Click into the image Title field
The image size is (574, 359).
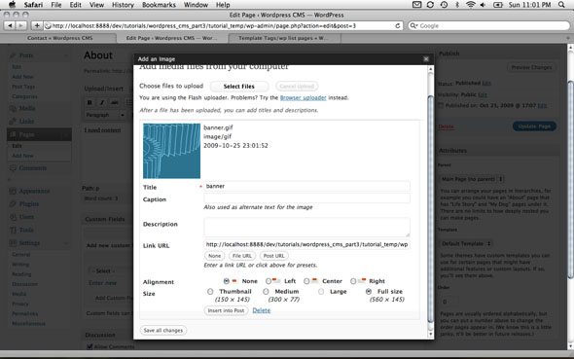coord(306,186)
